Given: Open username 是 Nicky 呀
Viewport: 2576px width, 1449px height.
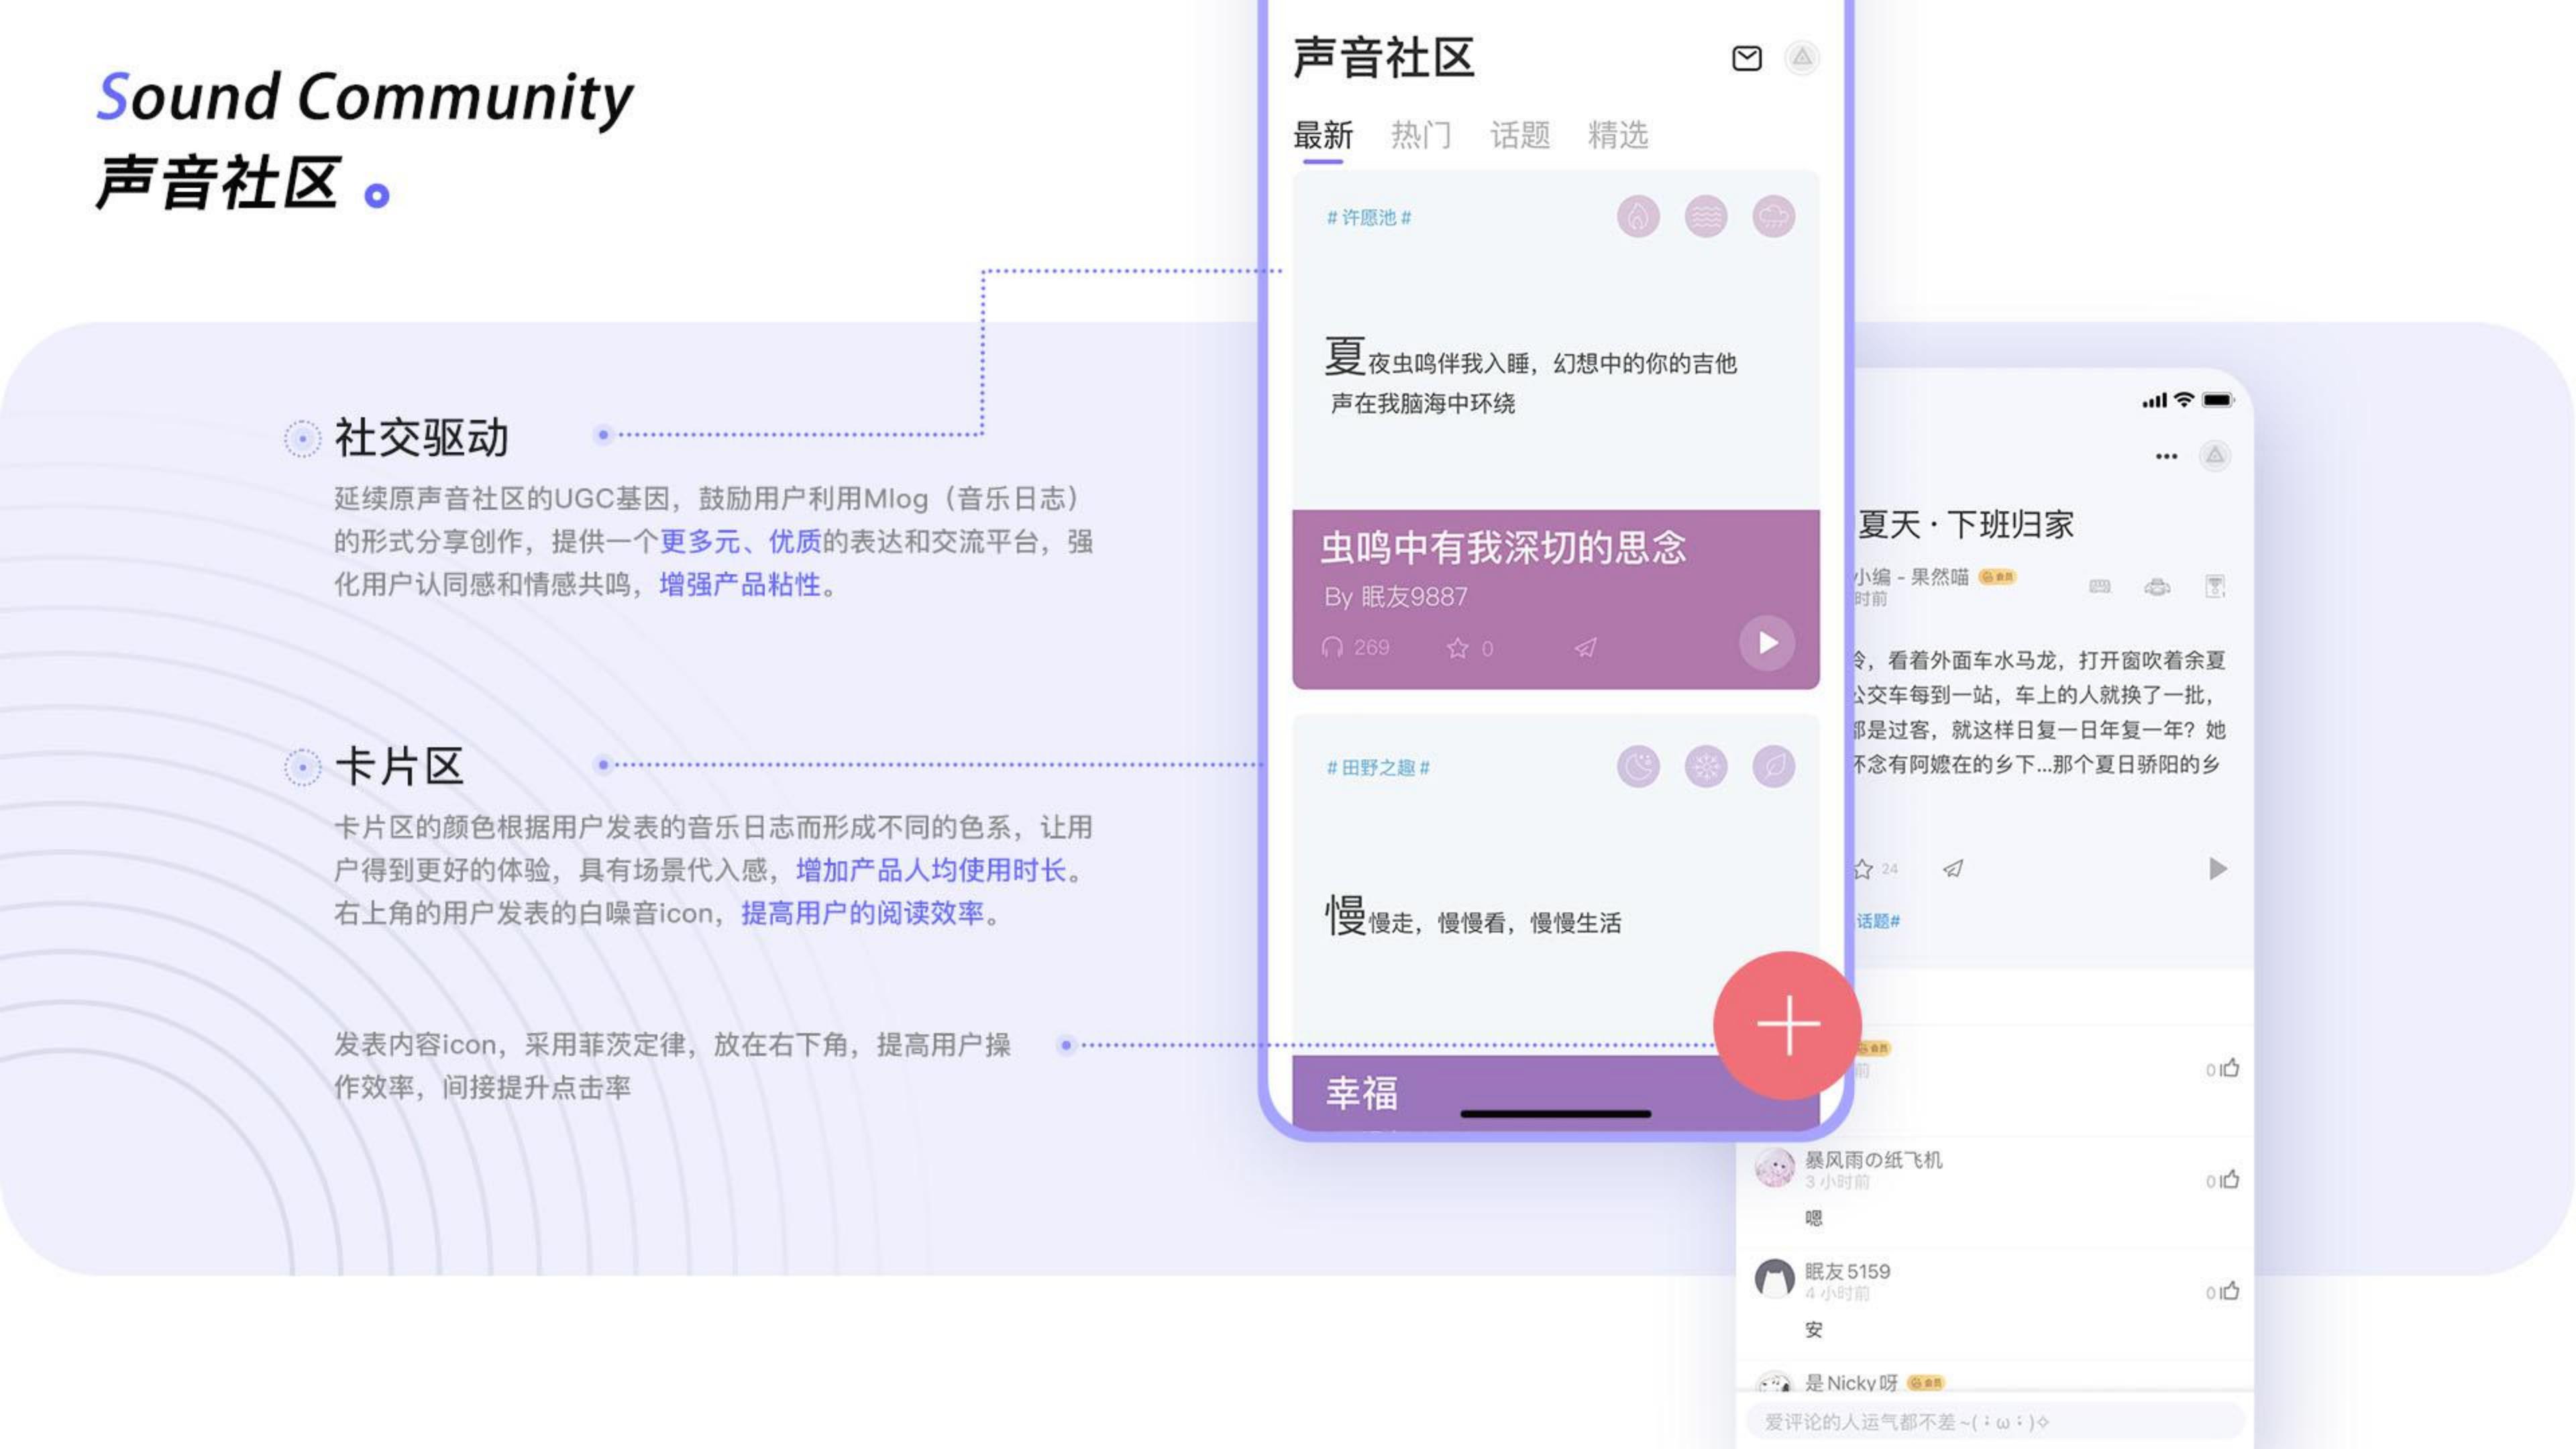Looking at the screenshot, I should pos(1850,1383).
